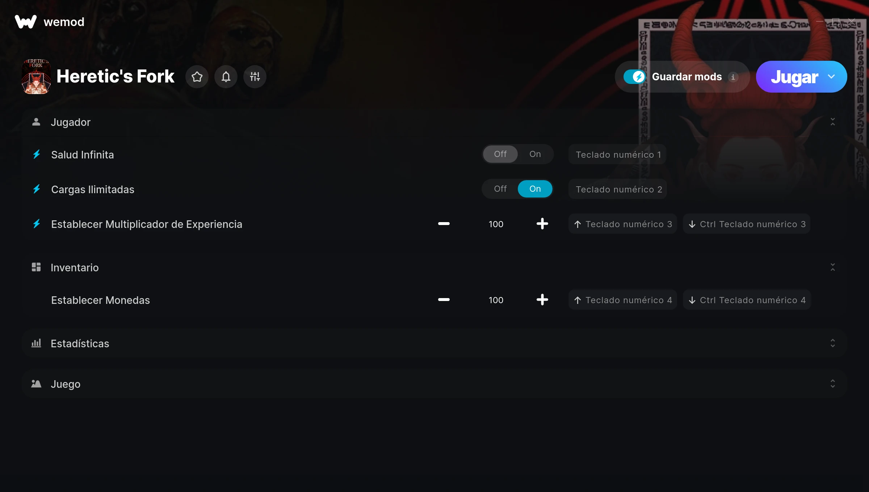The height and width of the screenshot is (492, 869).
Task: Click the Teclado numérico 1 hotkey button
Action: pos(618,154)
